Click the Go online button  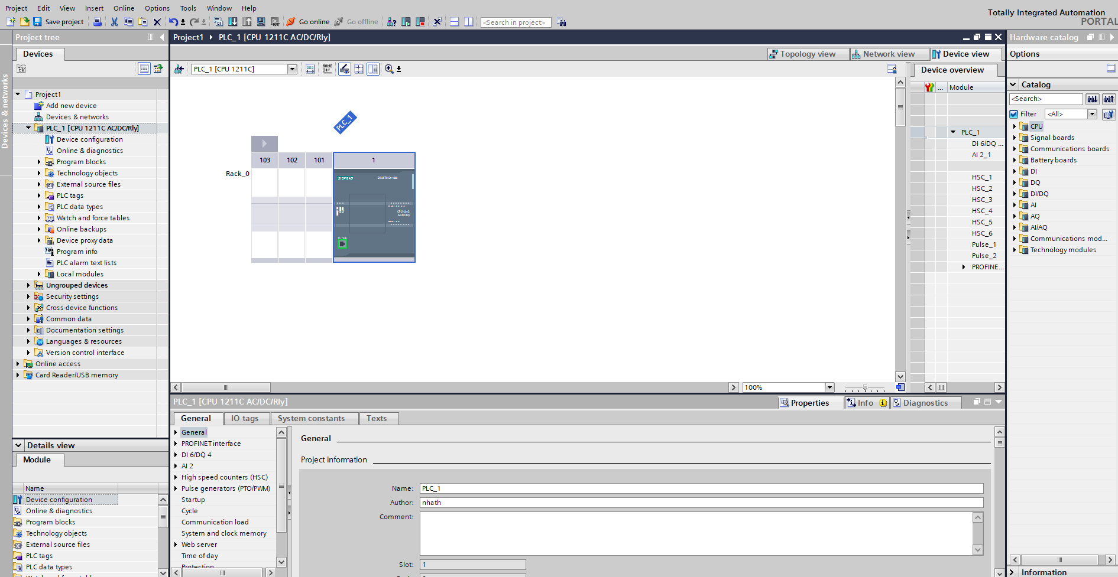pyautogui.click(x=308, y=22)
